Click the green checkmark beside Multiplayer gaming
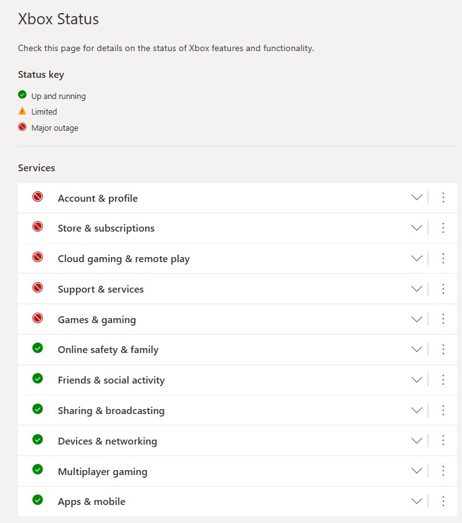 click(37, 471)
